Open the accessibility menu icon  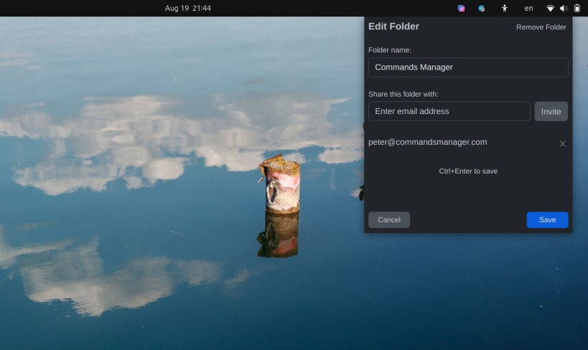click(x=505, y=8)
